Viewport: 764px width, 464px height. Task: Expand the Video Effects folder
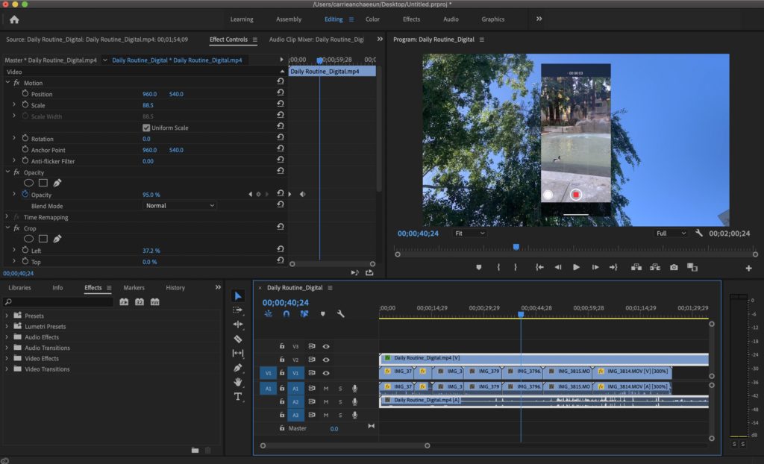[7, 358]
